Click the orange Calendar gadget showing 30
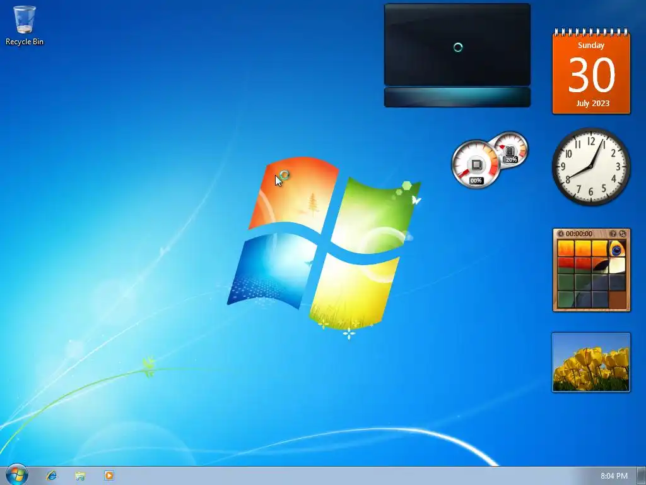Screen dimensions: 646x485 pos(591,71)
